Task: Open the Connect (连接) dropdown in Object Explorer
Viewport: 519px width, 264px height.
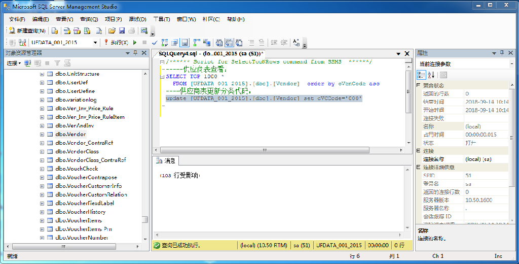Action: (x=14, y=63)
